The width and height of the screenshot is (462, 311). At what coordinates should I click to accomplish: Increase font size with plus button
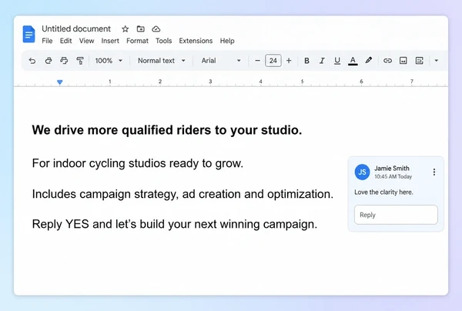[x=289, y=61]
